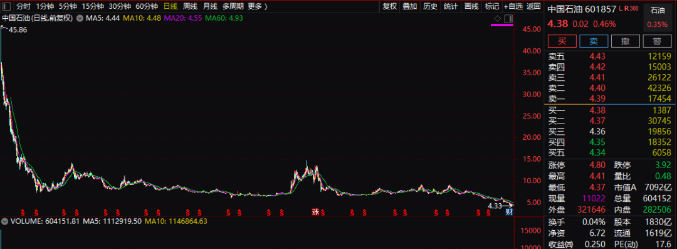
Task: Click the 买五 price 4.34
Action: pos(598,152)
